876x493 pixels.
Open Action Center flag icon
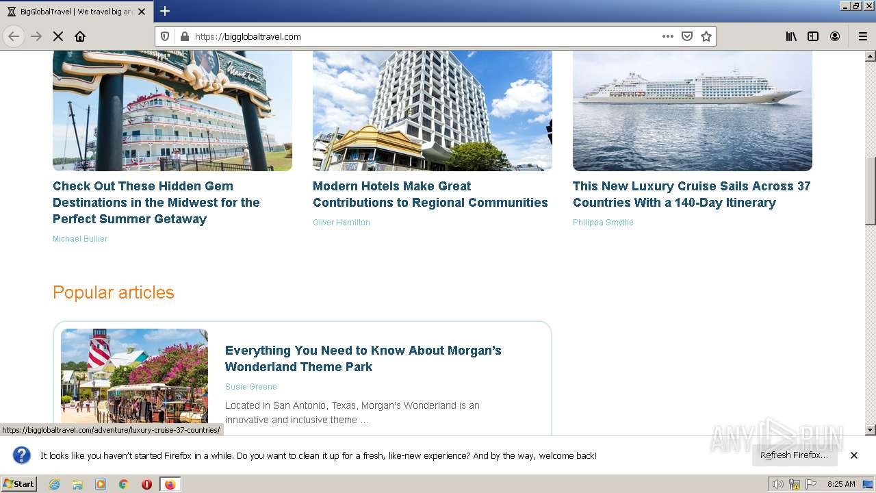[811, 484]
